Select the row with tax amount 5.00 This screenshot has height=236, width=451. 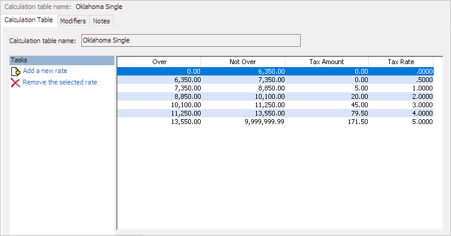[276, 88]
